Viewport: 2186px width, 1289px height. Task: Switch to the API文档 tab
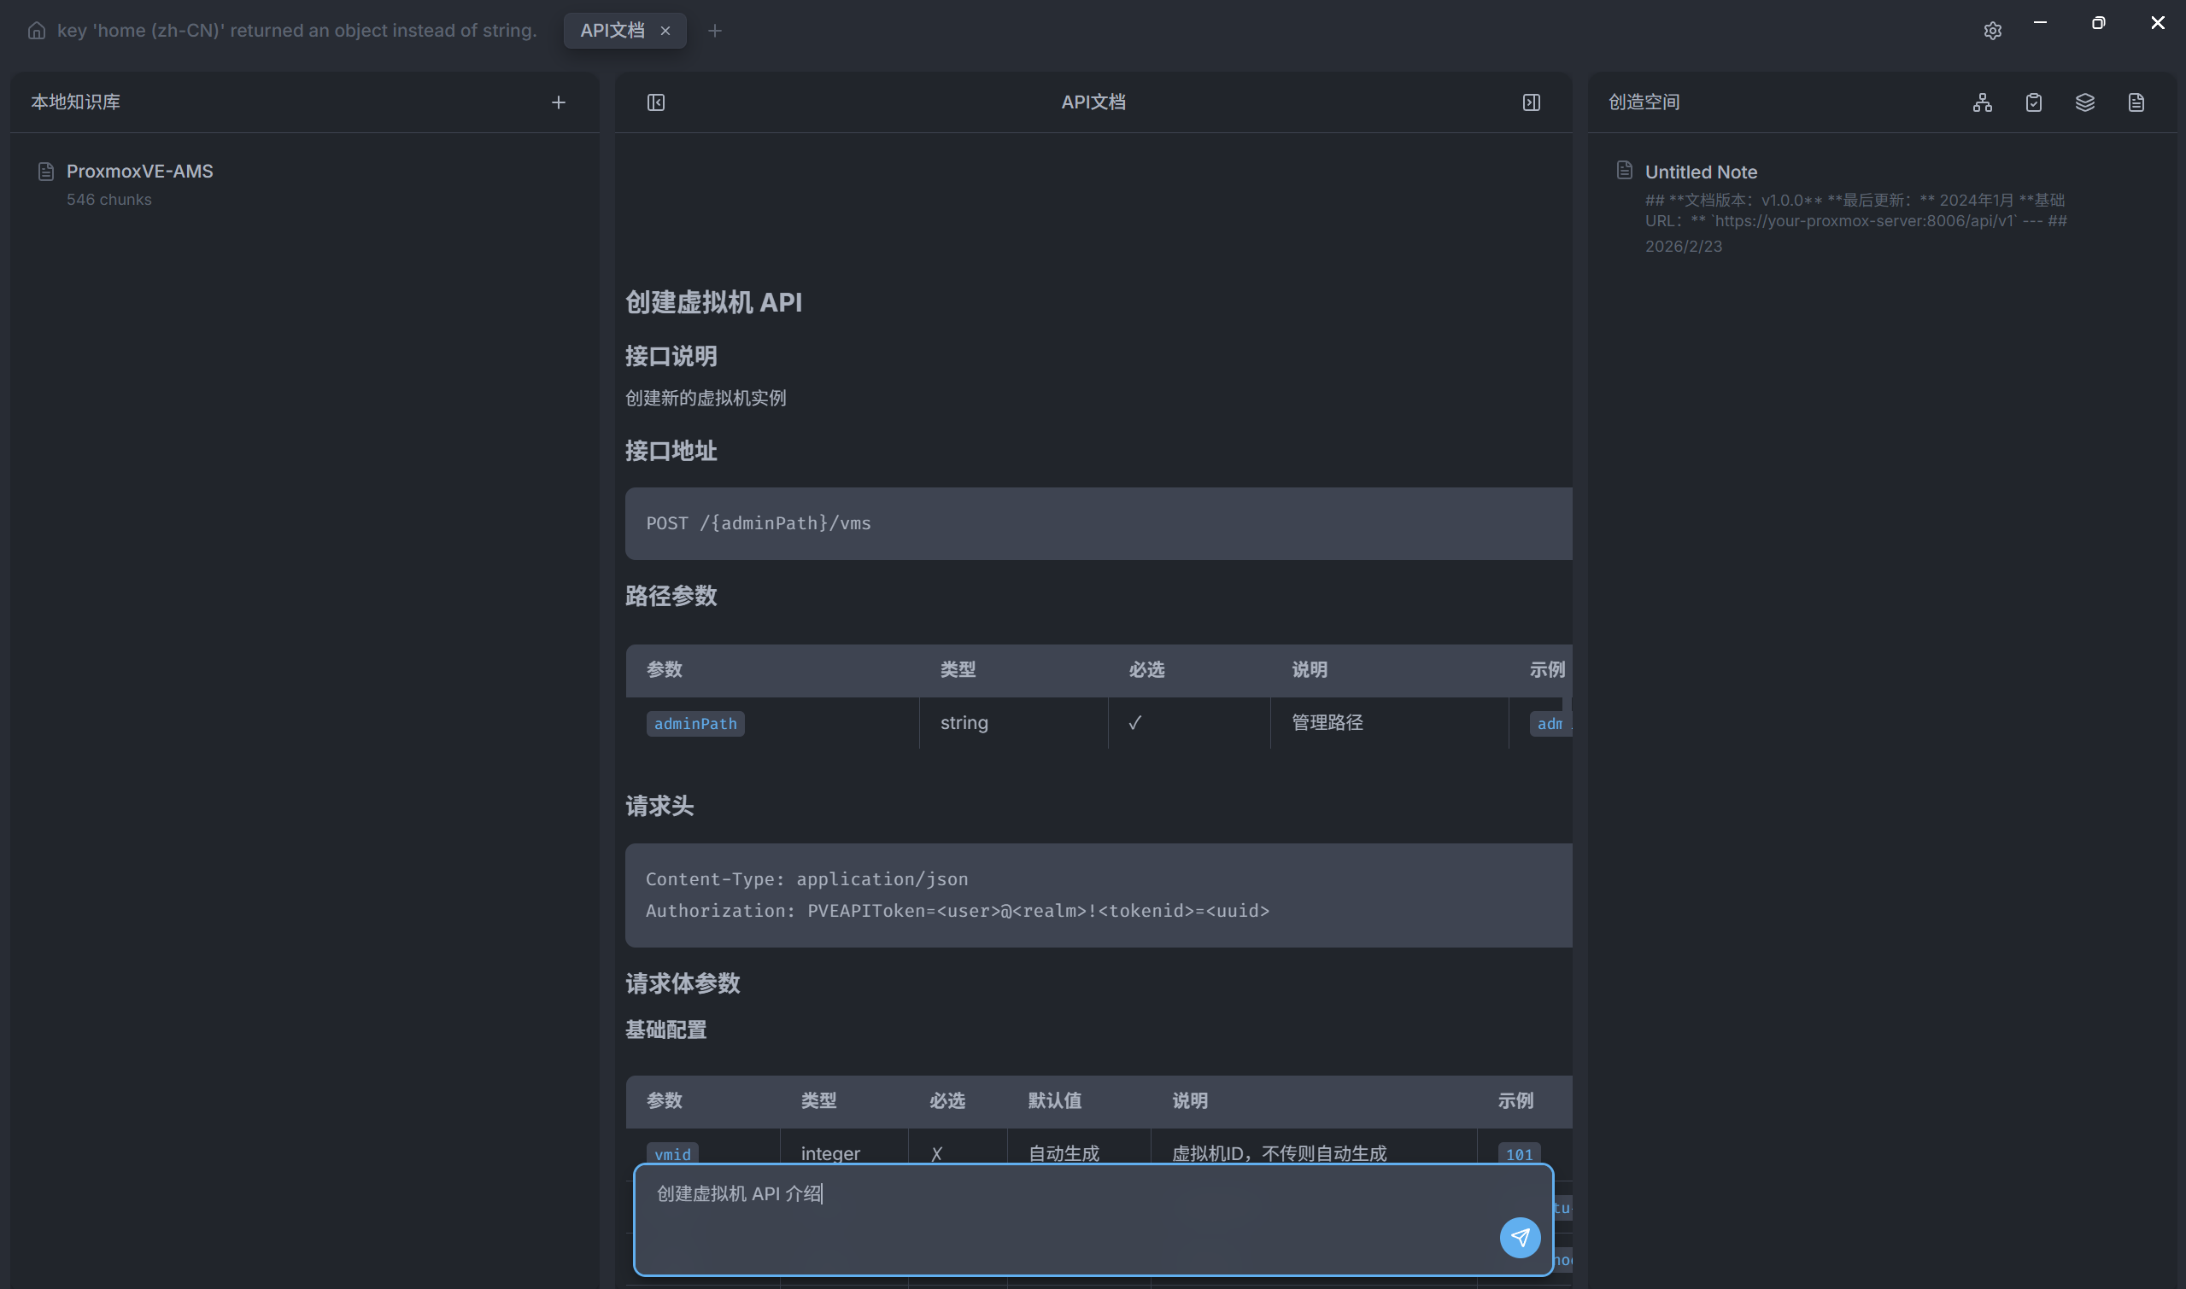tap(612, 32)
